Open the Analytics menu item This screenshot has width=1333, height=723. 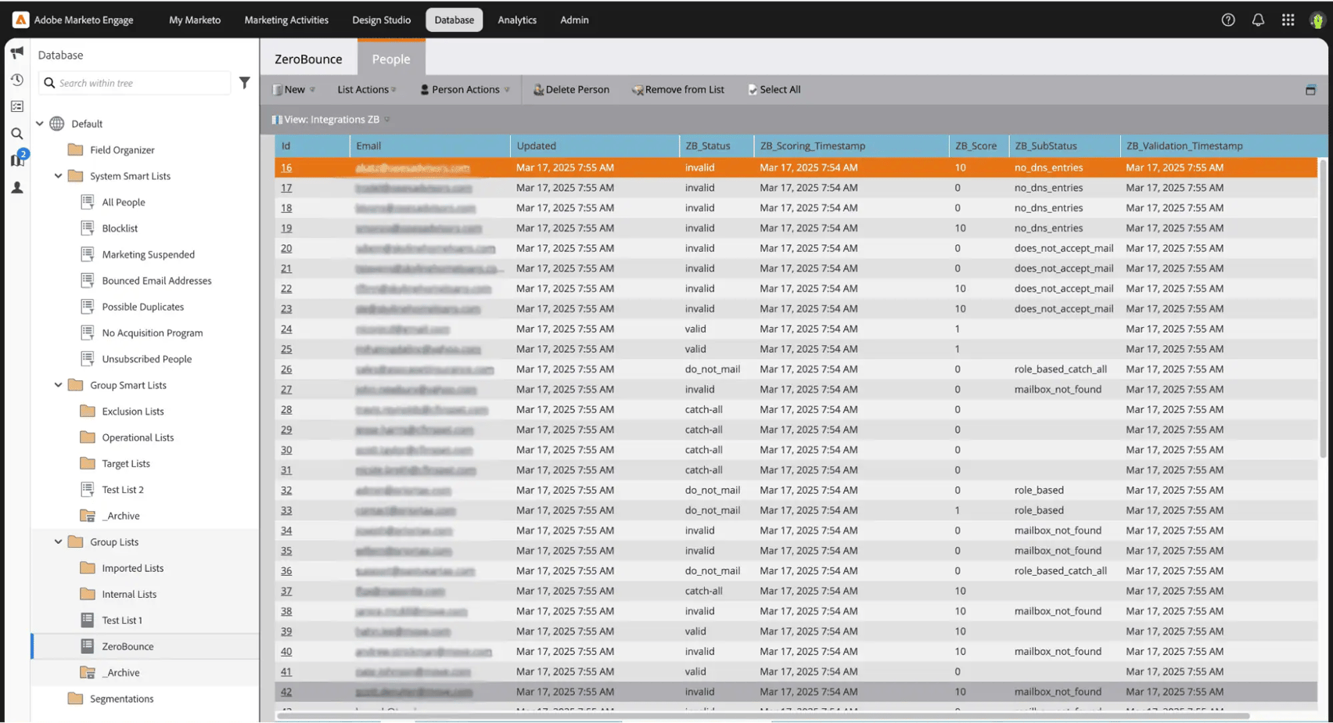click(x=516, y=20)
